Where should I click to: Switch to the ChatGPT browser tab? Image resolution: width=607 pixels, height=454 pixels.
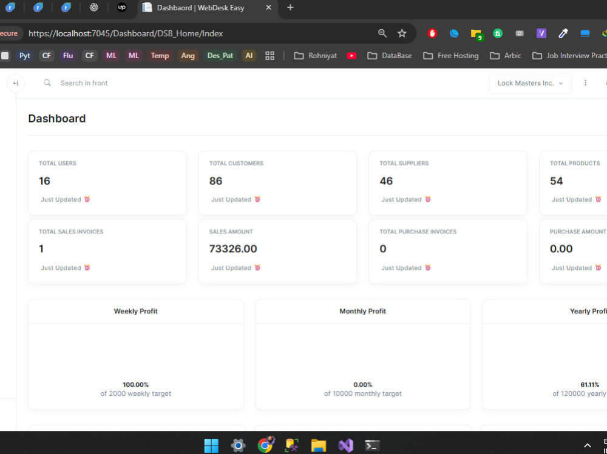point(93,7)
